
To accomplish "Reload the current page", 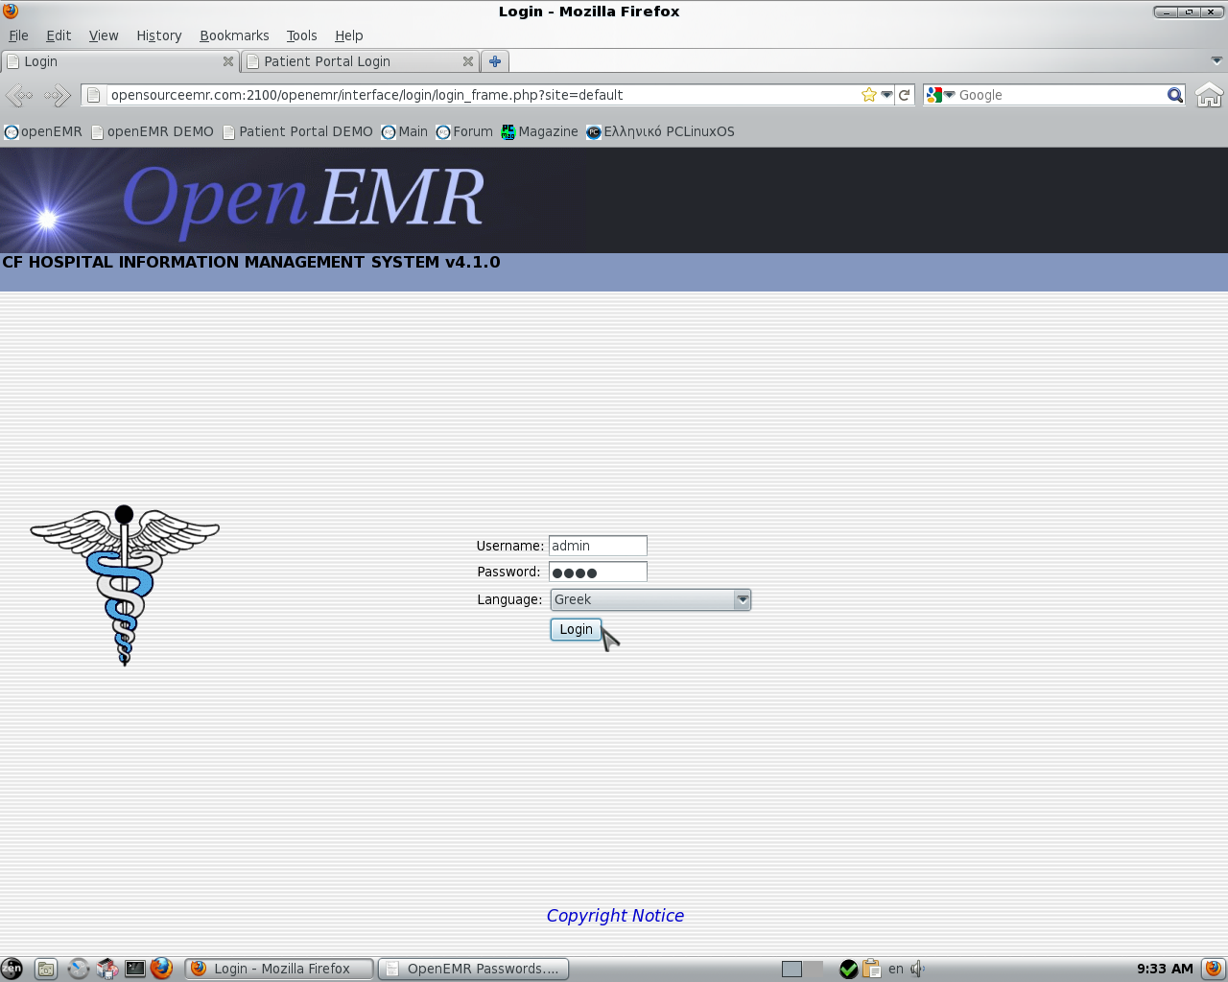I will [x=904, y=95].
